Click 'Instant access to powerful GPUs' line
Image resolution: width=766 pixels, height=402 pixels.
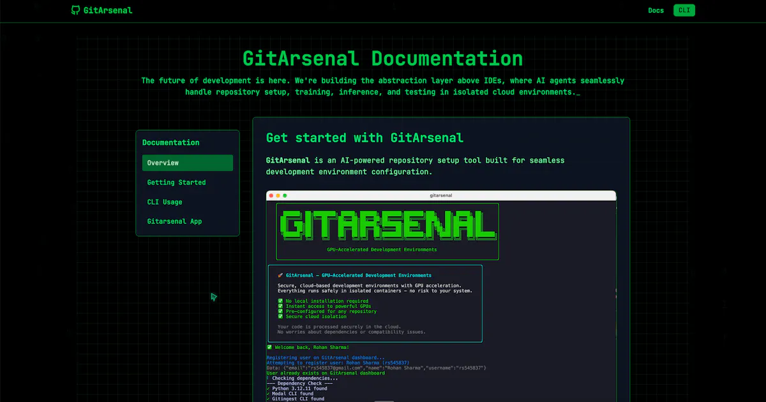click(324, 306)
